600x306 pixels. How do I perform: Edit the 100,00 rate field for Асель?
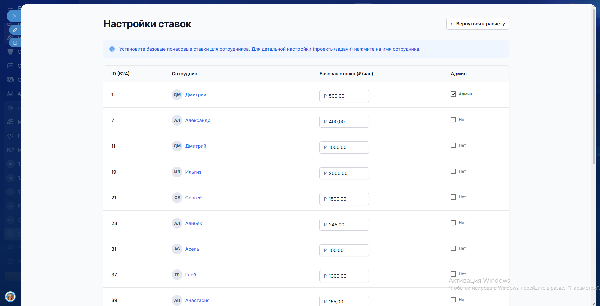pyautogui.click(x=344, y=250)
